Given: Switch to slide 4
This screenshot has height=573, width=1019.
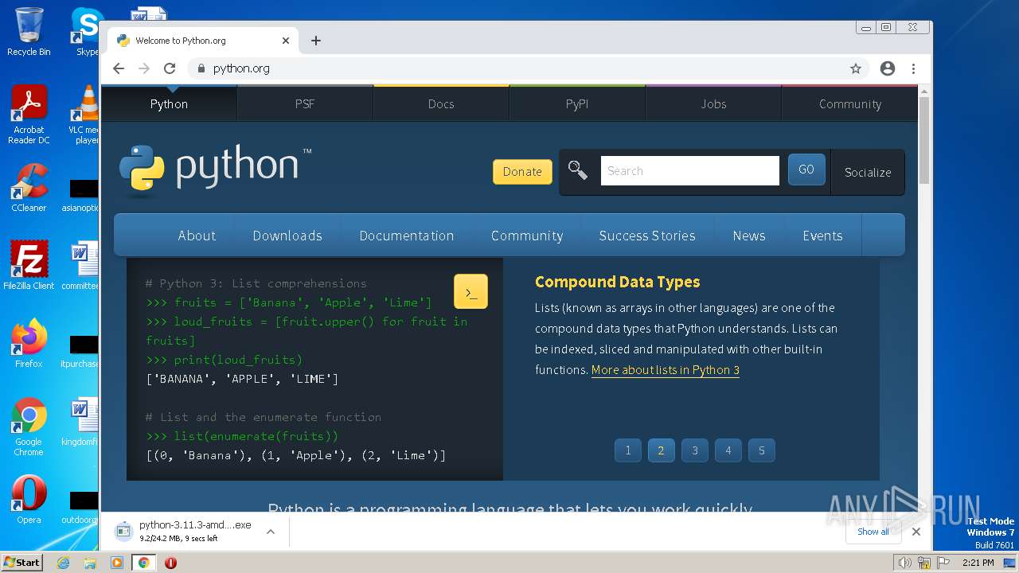Looking at the screenshot, I should click(728, 450).
